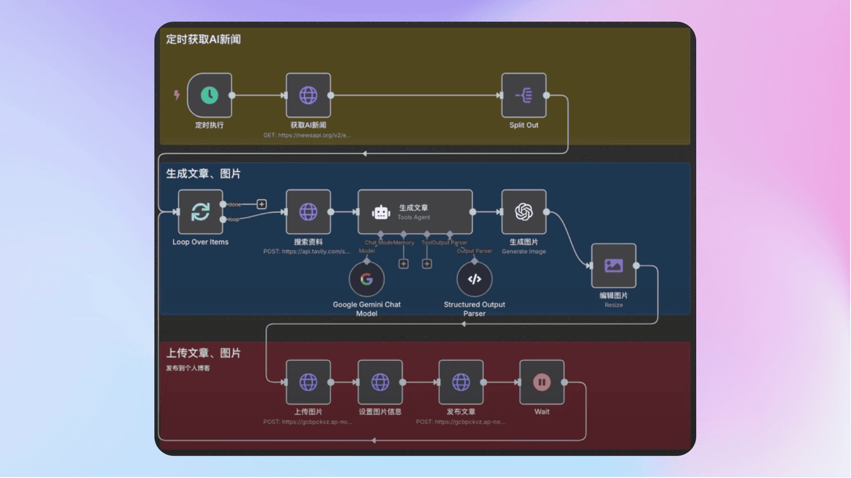Image resolution: width=851 pixels, height=478 pixels.
Task: Open the 搜索资料 globe node
Action: [308, 212]
